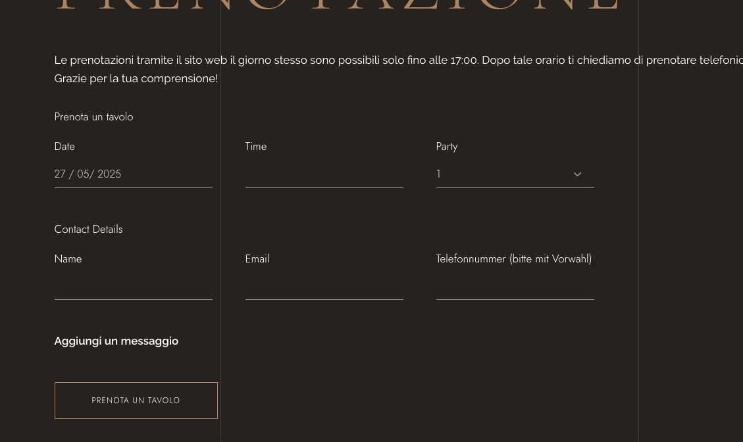
Task: Click the Time field label
Action: pyautogui.click(x=256, y=147)
